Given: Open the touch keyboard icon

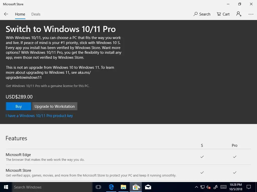Looking at the screenshot, I should pyautogui.click(x=223, y=187).
